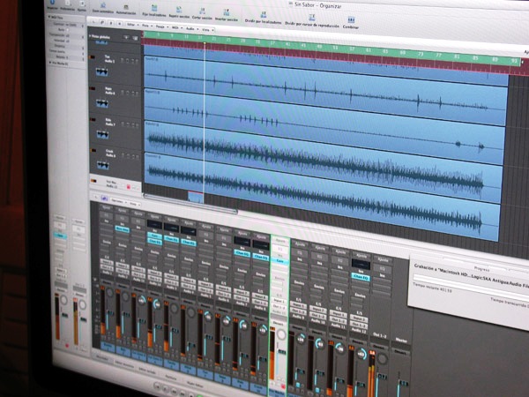
Task: Open the Ajuste menu on Audio 12 strip
Action: (361, 256)
